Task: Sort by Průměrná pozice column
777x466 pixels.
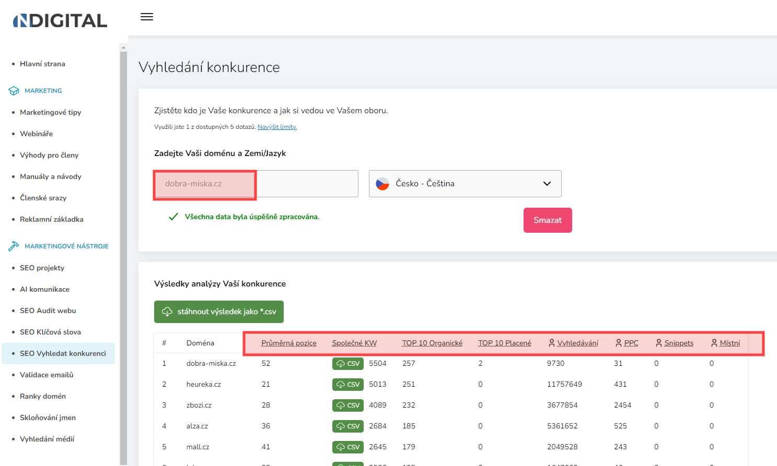Action: [289, 343]
